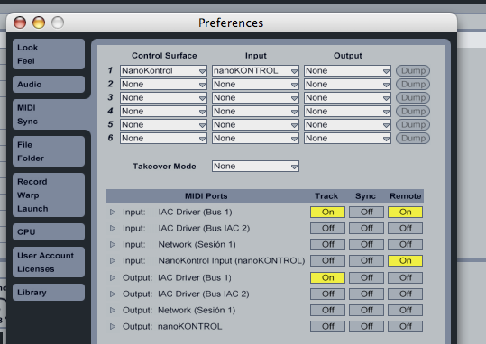The width and height of the screenshot is (486, 344).
Task: Open row 1 Output dropdown
Action: tap(347, 70)
